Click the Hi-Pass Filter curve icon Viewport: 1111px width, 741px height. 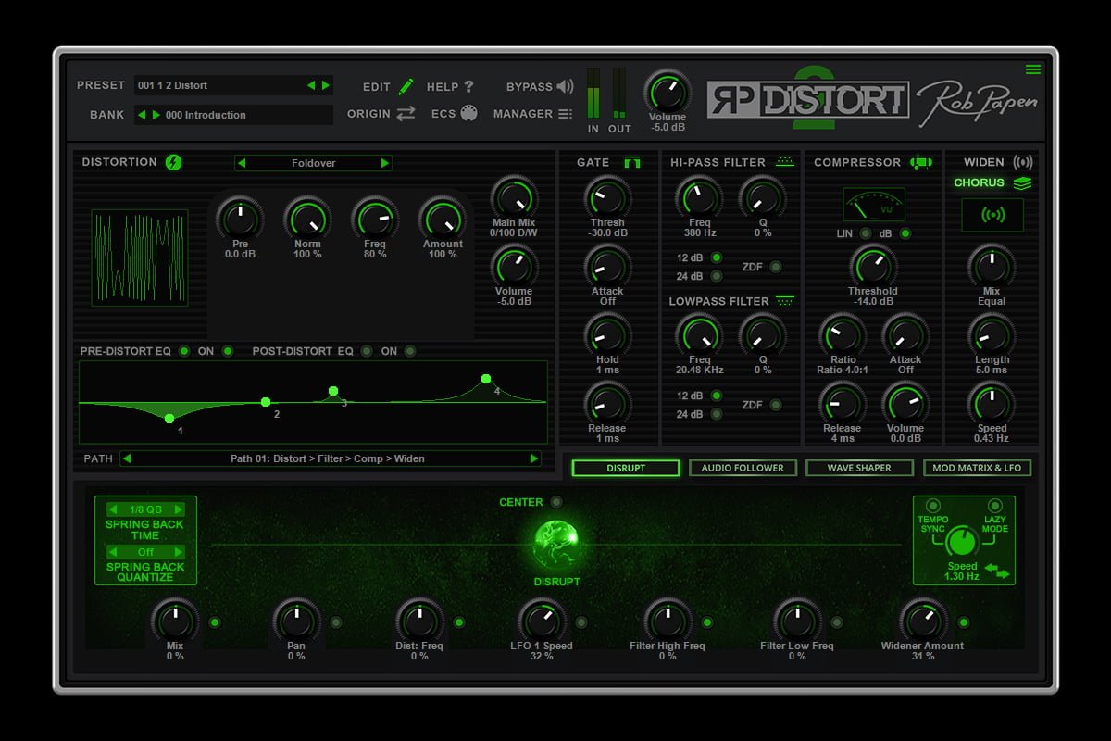click(x=785, y=161)
